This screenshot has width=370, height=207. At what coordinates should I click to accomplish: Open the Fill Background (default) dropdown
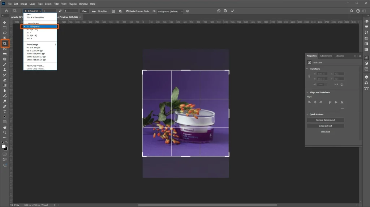170,11
